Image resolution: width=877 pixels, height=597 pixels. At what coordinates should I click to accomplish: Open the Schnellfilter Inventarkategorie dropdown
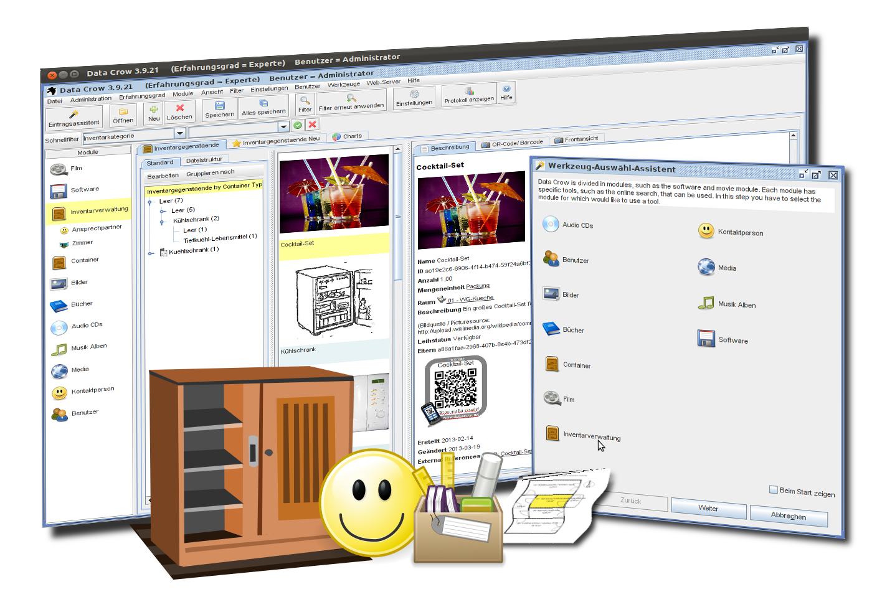pos(180,133)
